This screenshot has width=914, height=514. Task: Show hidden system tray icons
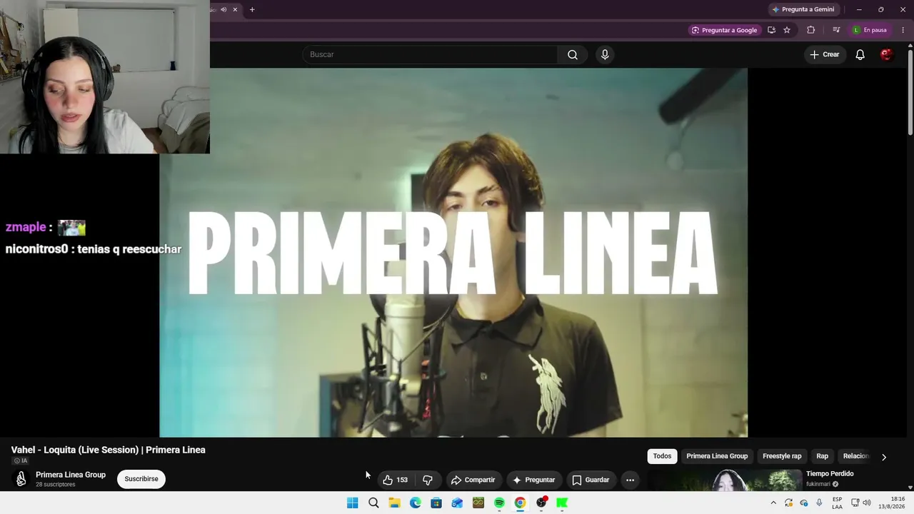(x=773, y=503)
